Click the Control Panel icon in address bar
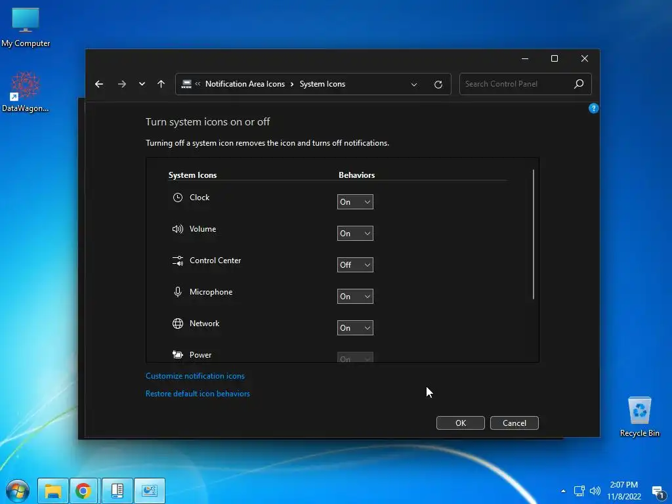 186,84
